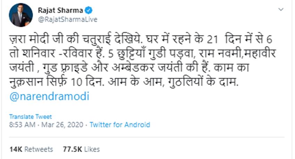
Task: View the Likes list
Action: tap(92, 149)
